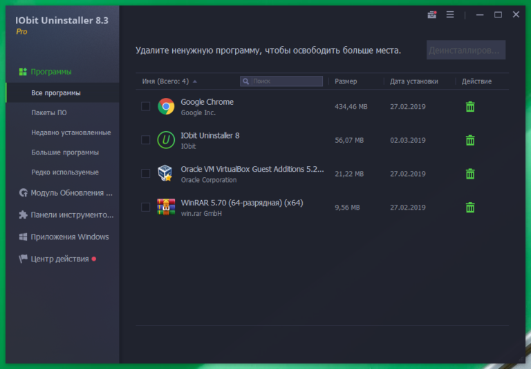
Task: Click the puzzle piece icon for Панели инструментов
Action: [x=23, y=215]
